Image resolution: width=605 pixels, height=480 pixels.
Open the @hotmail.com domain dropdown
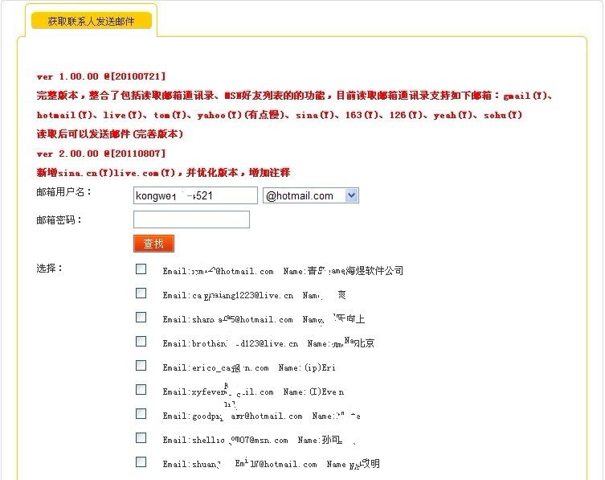[311, 195]
